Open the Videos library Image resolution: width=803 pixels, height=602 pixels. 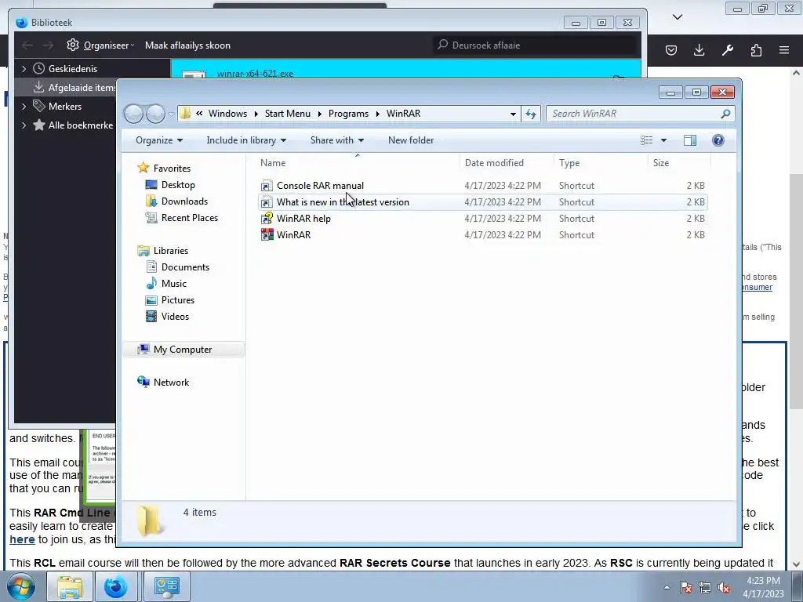[175, 317]
